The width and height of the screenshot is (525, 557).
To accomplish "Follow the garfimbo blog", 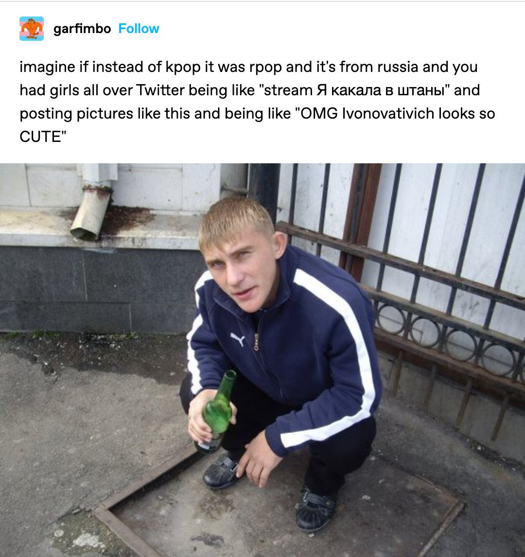I will pyautogui.click(x=139, y=29).
